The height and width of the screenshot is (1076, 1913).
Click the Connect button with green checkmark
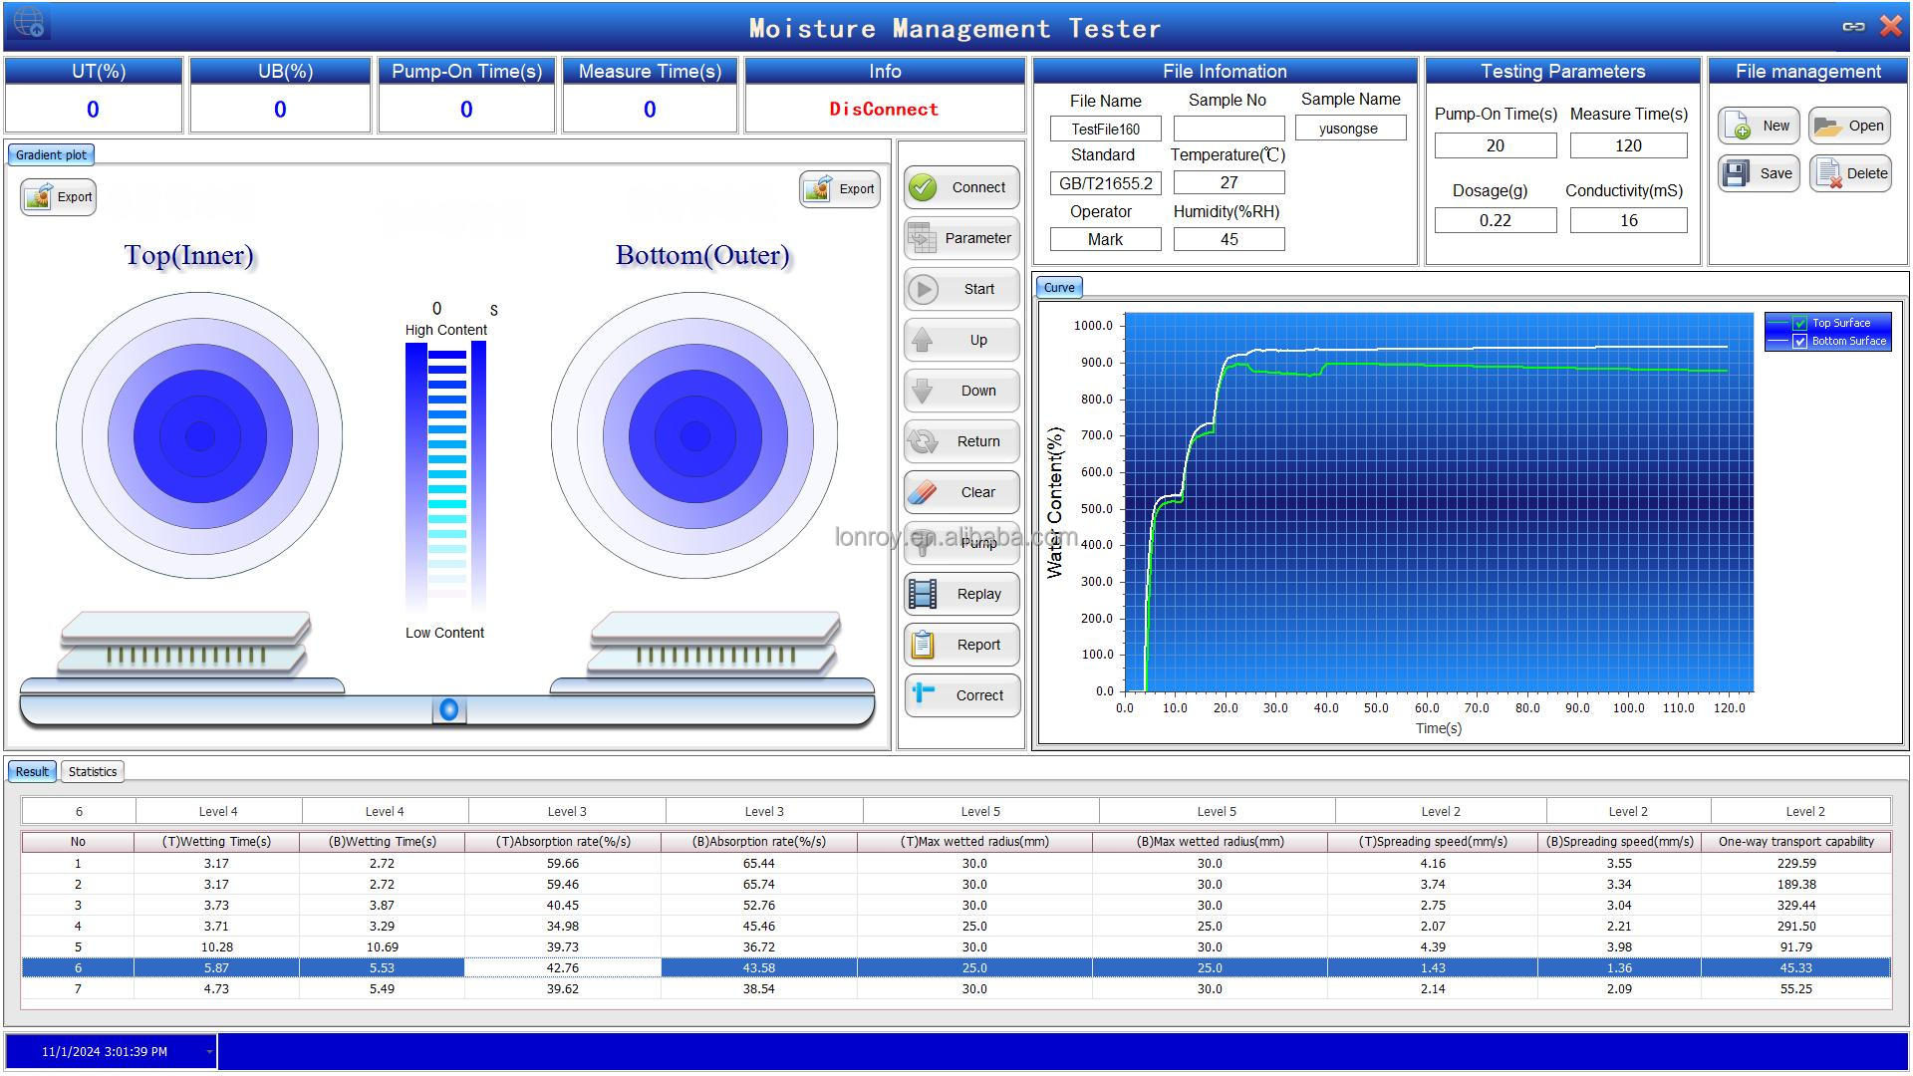961,187
